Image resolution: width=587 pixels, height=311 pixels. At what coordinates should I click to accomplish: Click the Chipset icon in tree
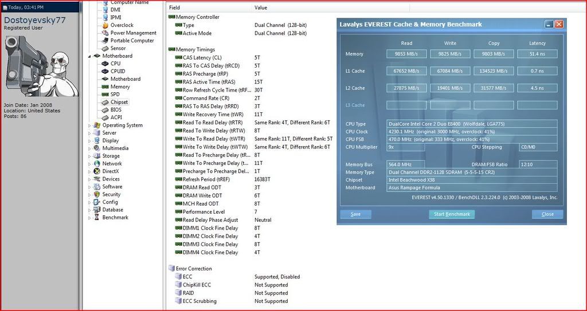[x=105, y=102]
